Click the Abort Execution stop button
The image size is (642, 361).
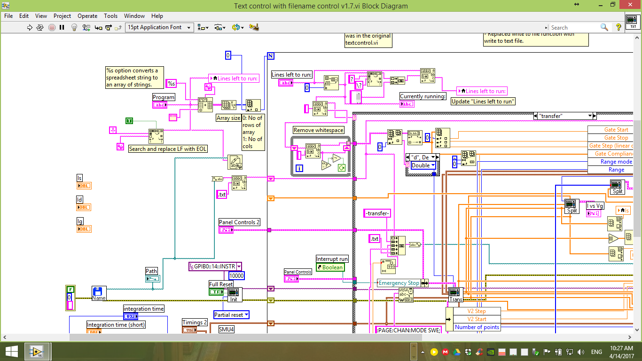52,27
